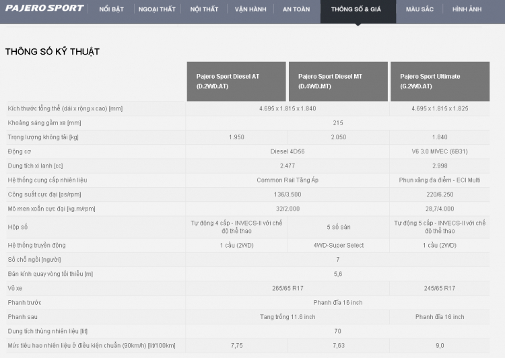
Task: Click the THÔNG SỐ KỸ THUẬT heading
Action: [x=53, y=51]
